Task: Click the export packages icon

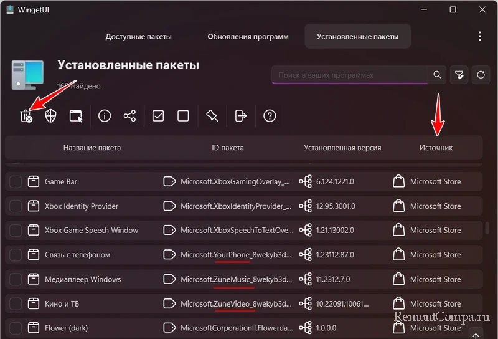Action: click(x=240, y=116)
